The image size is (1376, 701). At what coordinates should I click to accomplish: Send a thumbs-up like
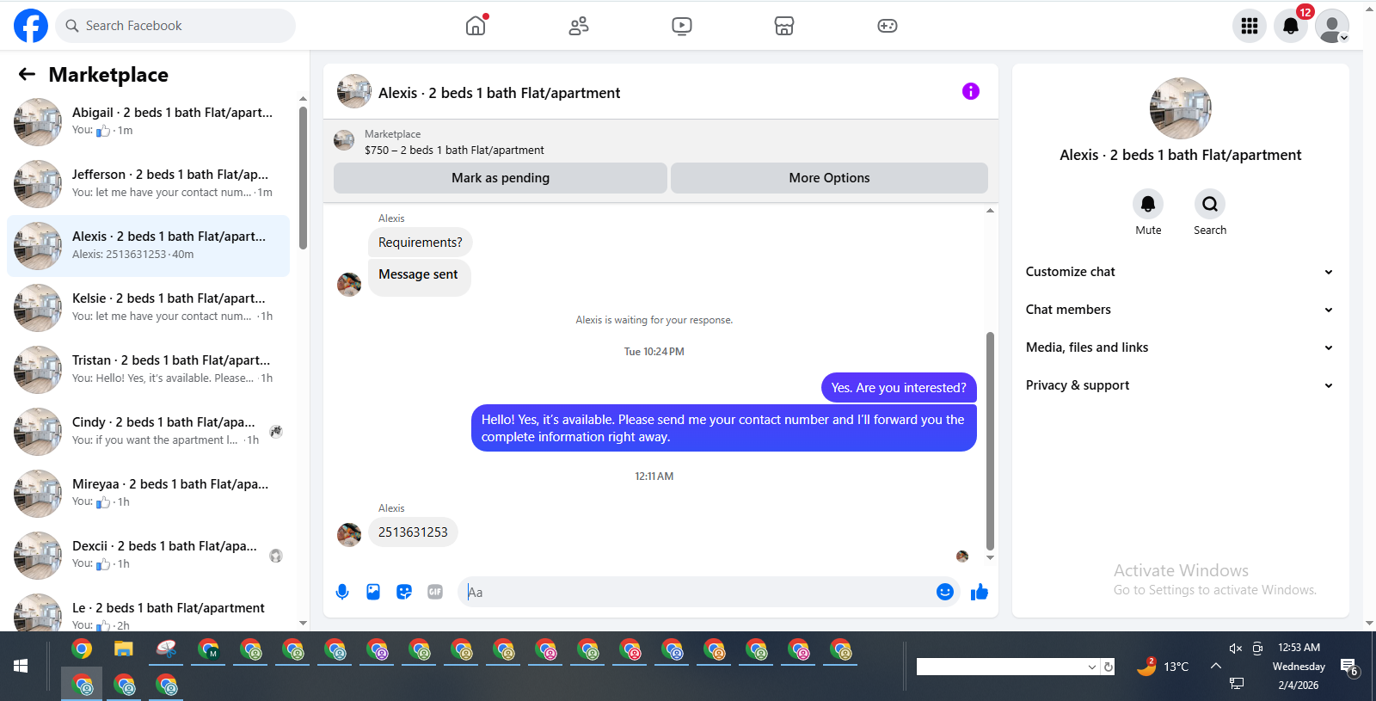[x=980, y=592]
